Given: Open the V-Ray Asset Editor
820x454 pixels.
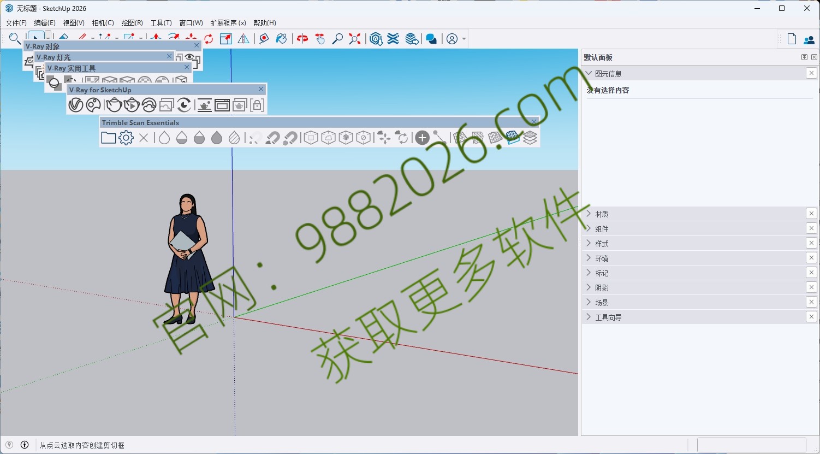Looking at the screenshot, I should point(76,104).
